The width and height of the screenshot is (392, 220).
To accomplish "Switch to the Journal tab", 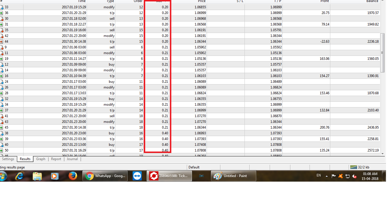I will [x=72, y=159].
